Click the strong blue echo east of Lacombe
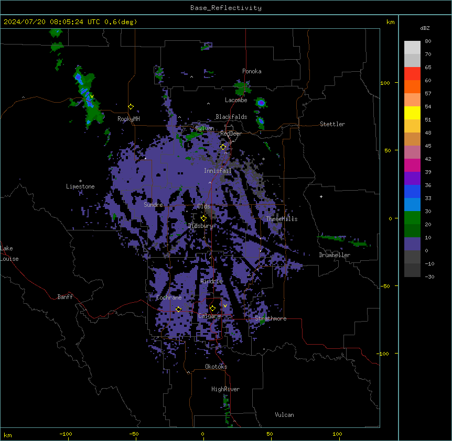Viewport: 452px width, 441px height. 261,103
